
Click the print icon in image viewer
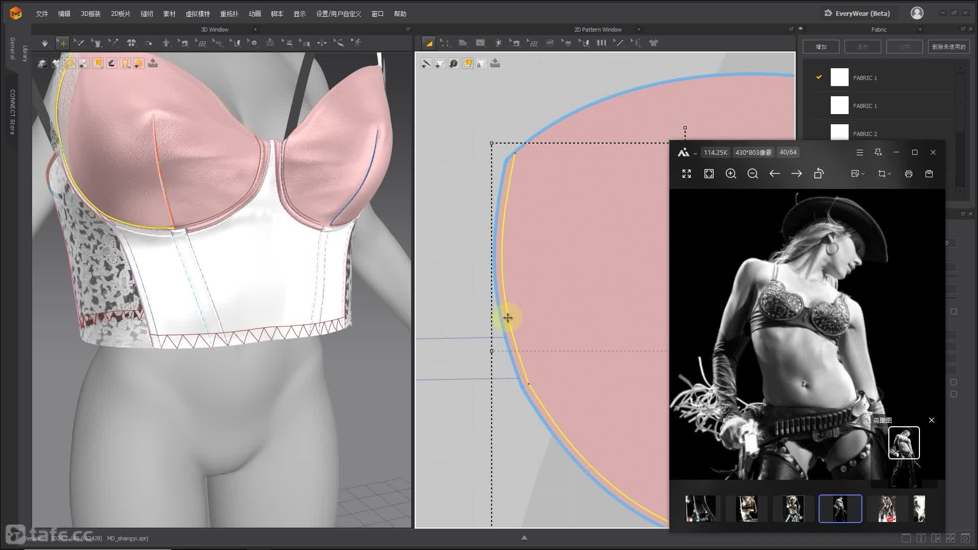click(908, 174)
